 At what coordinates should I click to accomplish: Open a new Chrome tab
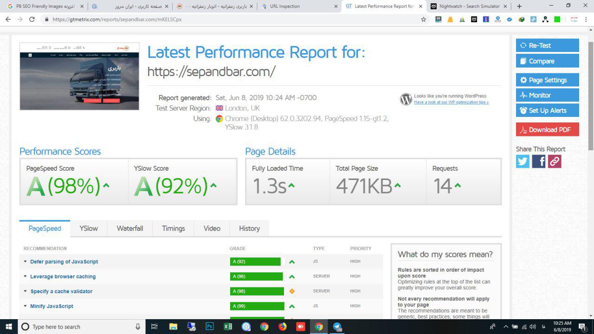tap(519, 6)
